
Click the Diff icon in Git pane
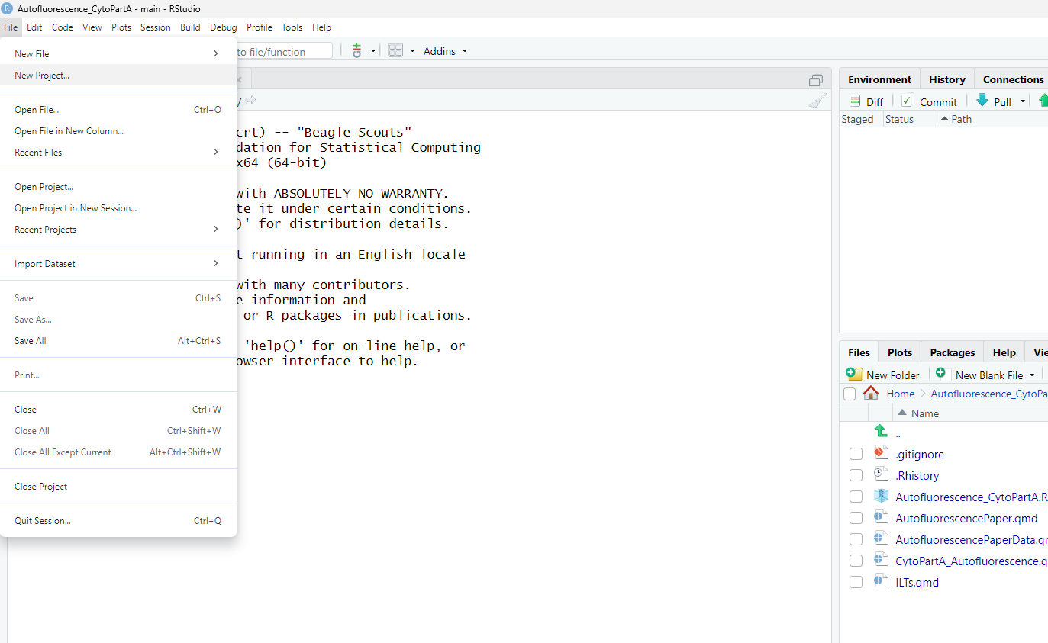click(x=866, y=101)
